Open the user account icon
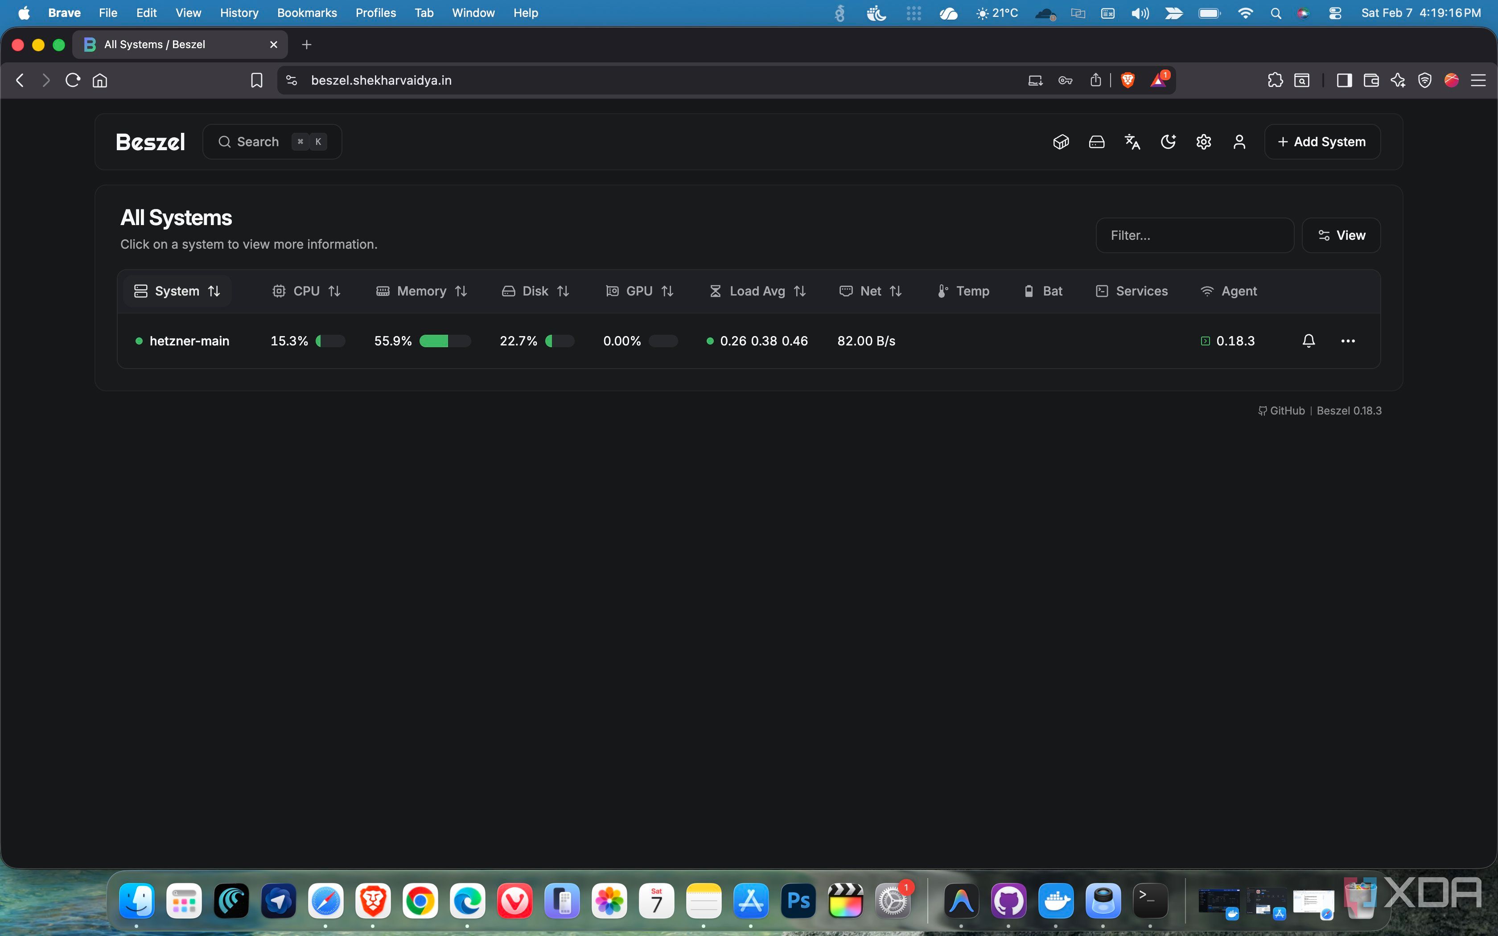 pos(1239,142)
